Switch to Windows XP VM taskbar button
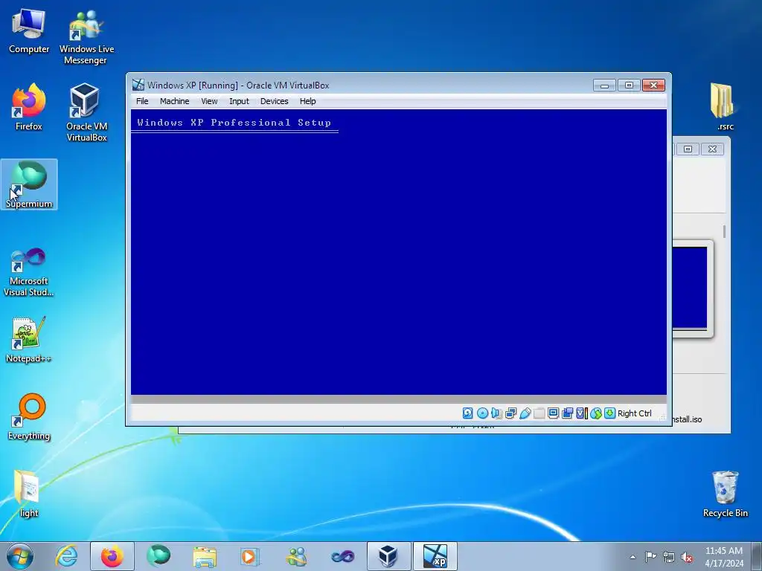Viewport: 762px width, 571px height. tap(435, 556)
